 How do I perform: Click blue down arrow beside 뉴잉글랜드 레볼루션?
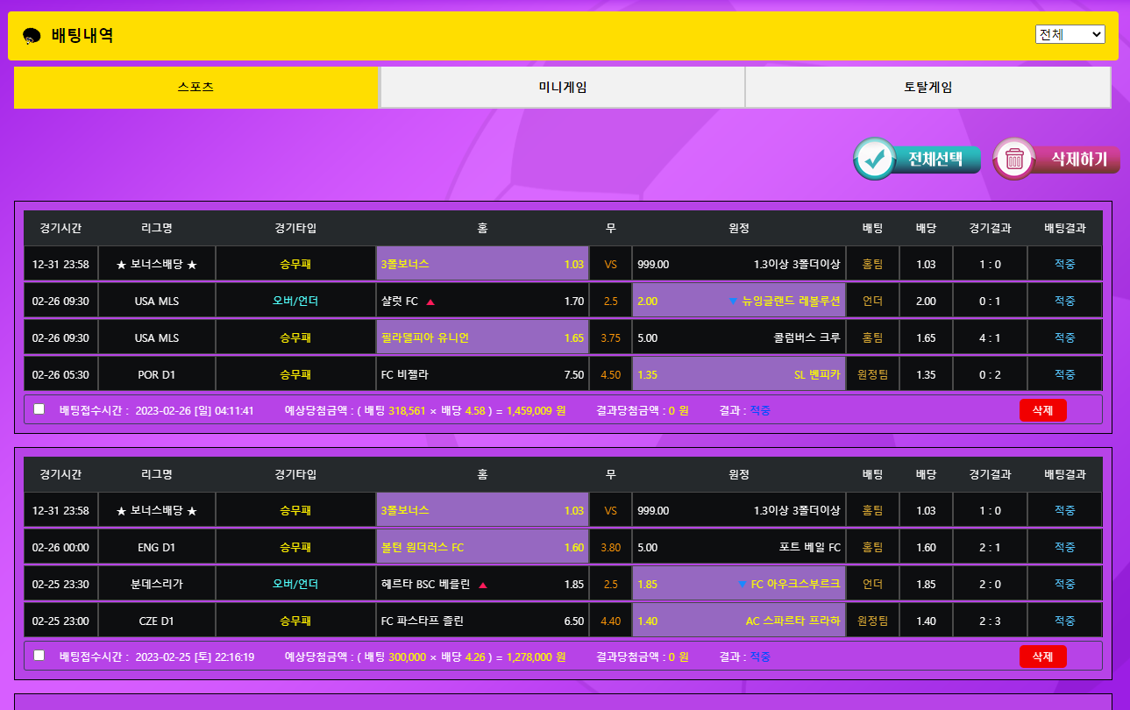(733, 302)
